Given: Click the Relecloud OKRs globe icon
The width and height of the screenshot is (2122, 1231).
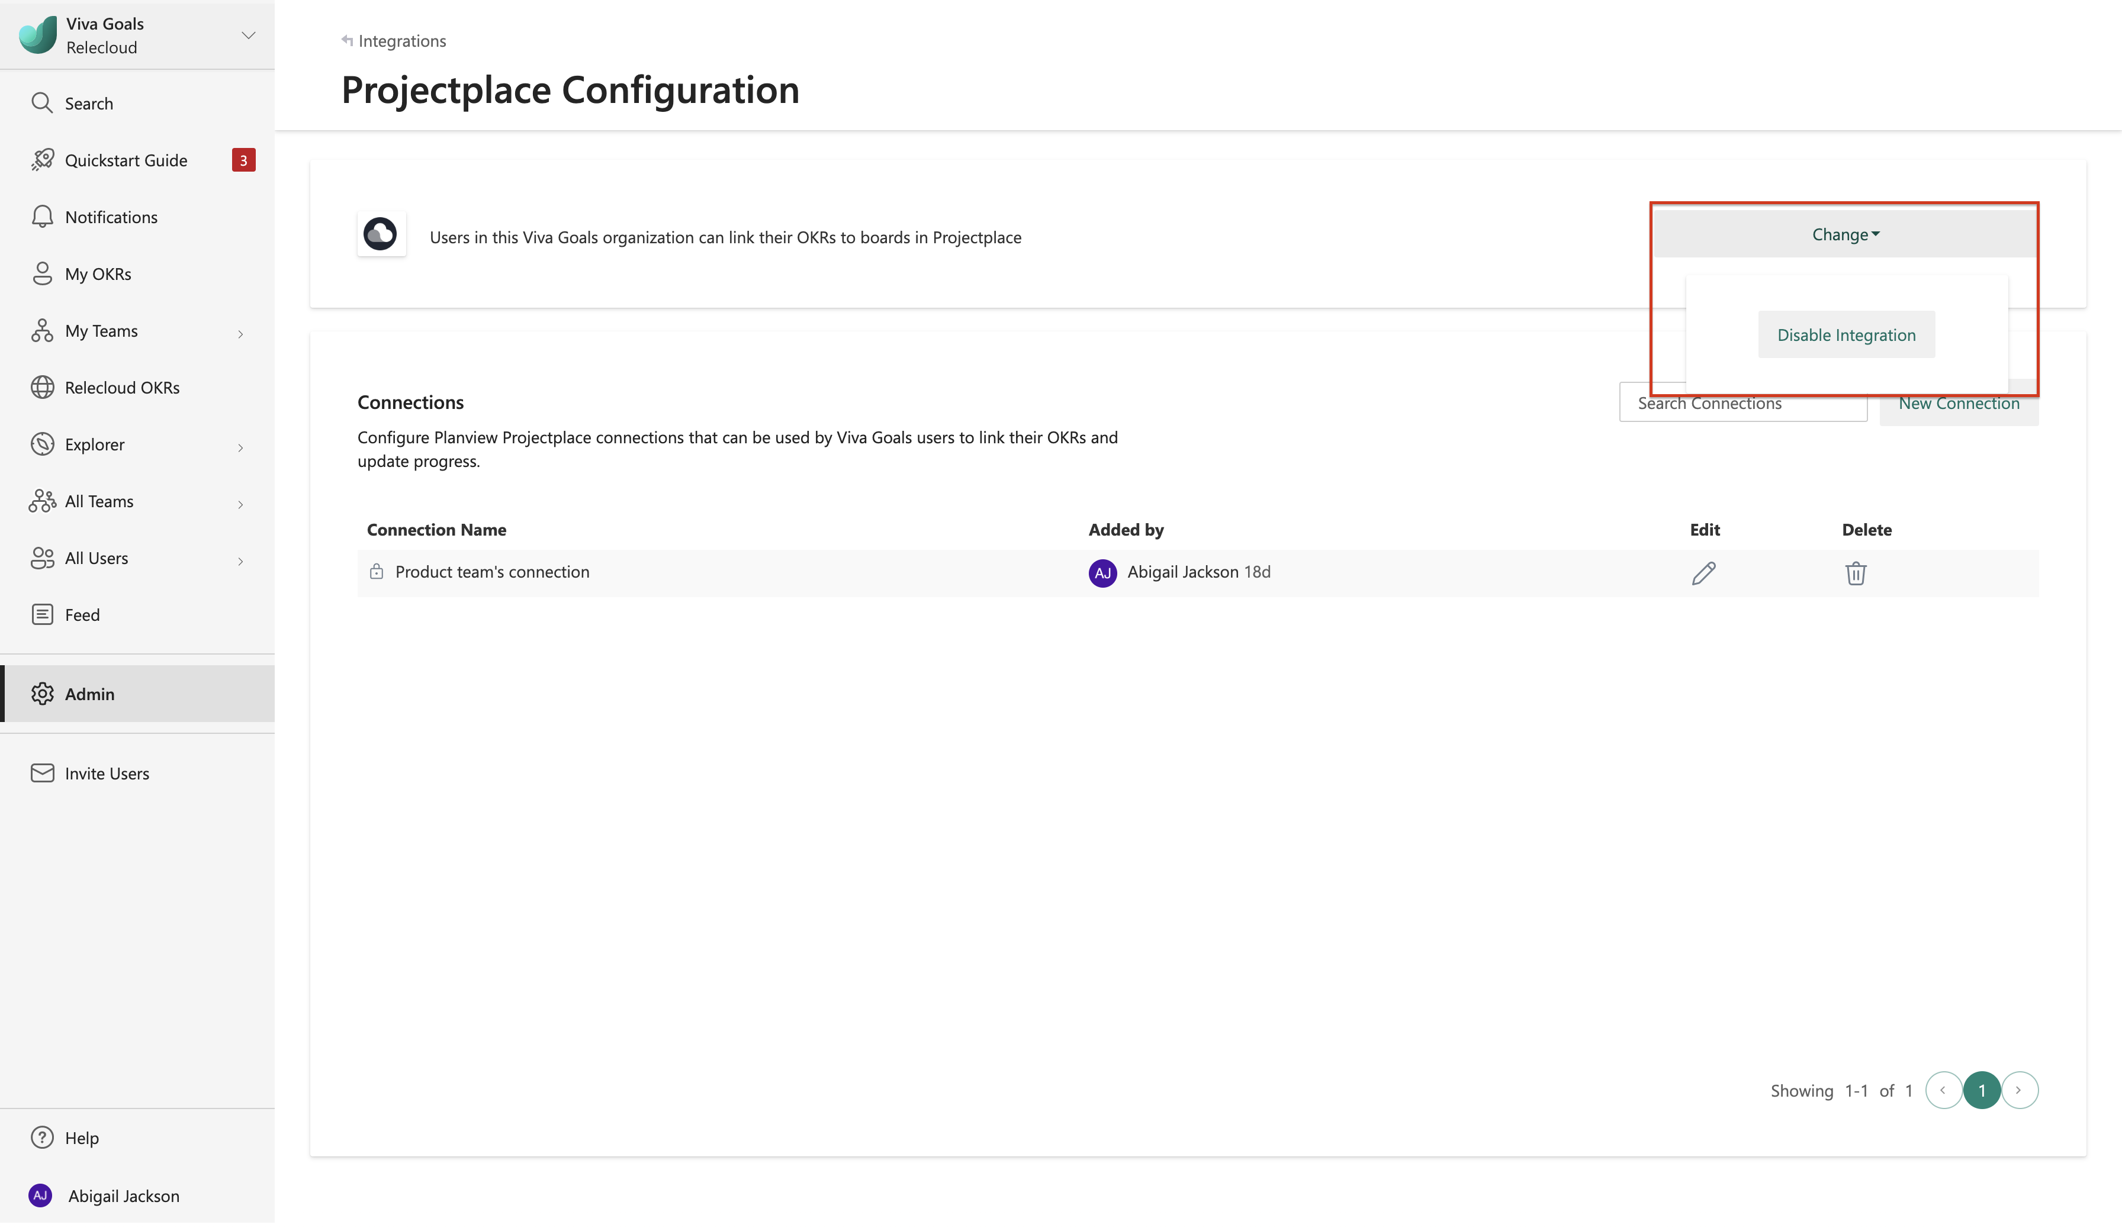Looking at the screenshot, I should click(x=42, y=387).
